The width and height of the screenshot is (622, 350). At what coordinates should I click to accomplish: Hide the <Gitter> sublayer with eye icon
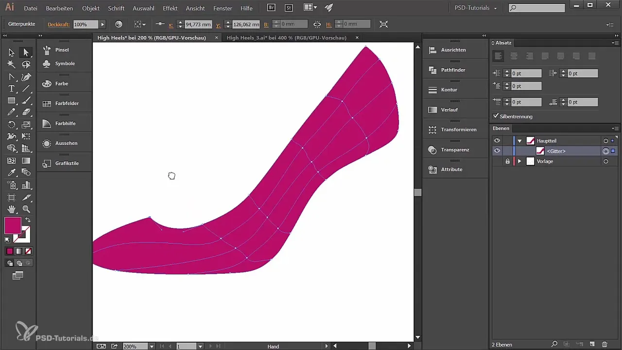pyautogui.click(x=497, y=151)
